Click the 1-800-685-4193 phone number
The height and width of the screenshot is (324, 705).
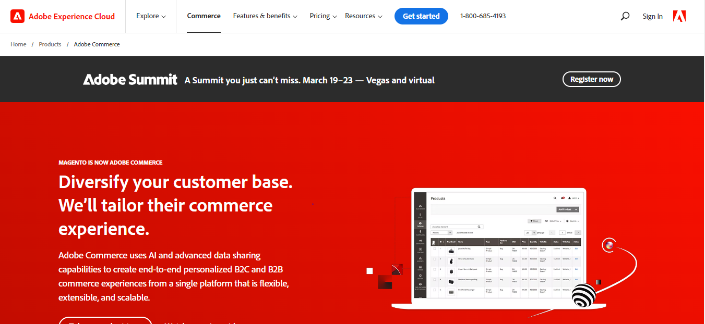click(x=483, y=16)
